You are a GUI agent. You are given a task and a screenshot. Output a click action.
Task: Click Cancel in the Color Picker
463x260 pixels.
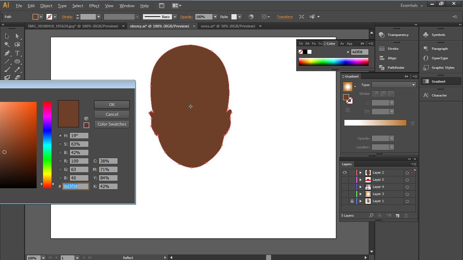click(x=112, y=114)
